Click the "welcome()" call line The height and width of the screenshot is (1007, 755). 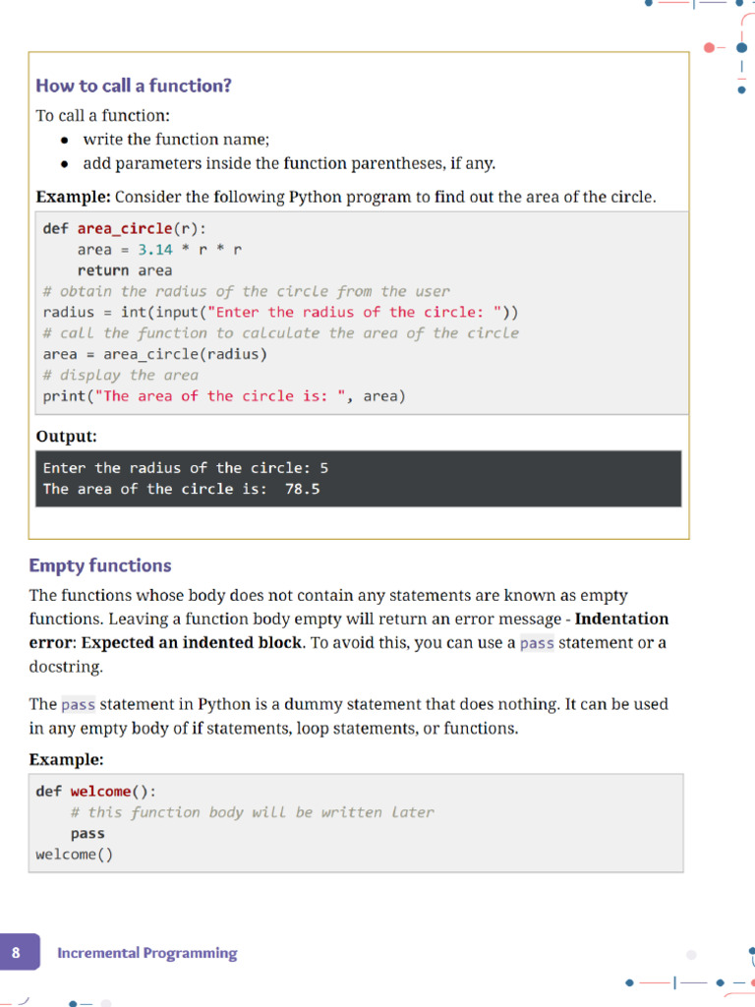[x=75, y=855]
